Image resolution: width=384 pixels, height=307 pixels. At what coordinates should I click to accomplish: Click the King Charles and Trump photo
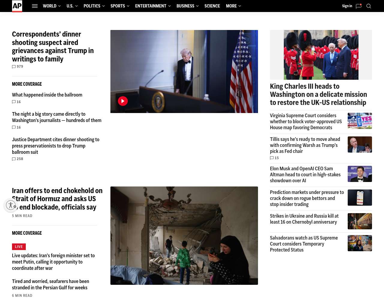[x=321, y=55]
